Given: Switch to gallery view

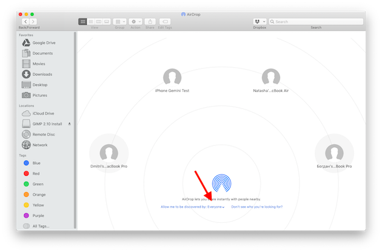Looking at the screenshot, I should tap(107, 22).
